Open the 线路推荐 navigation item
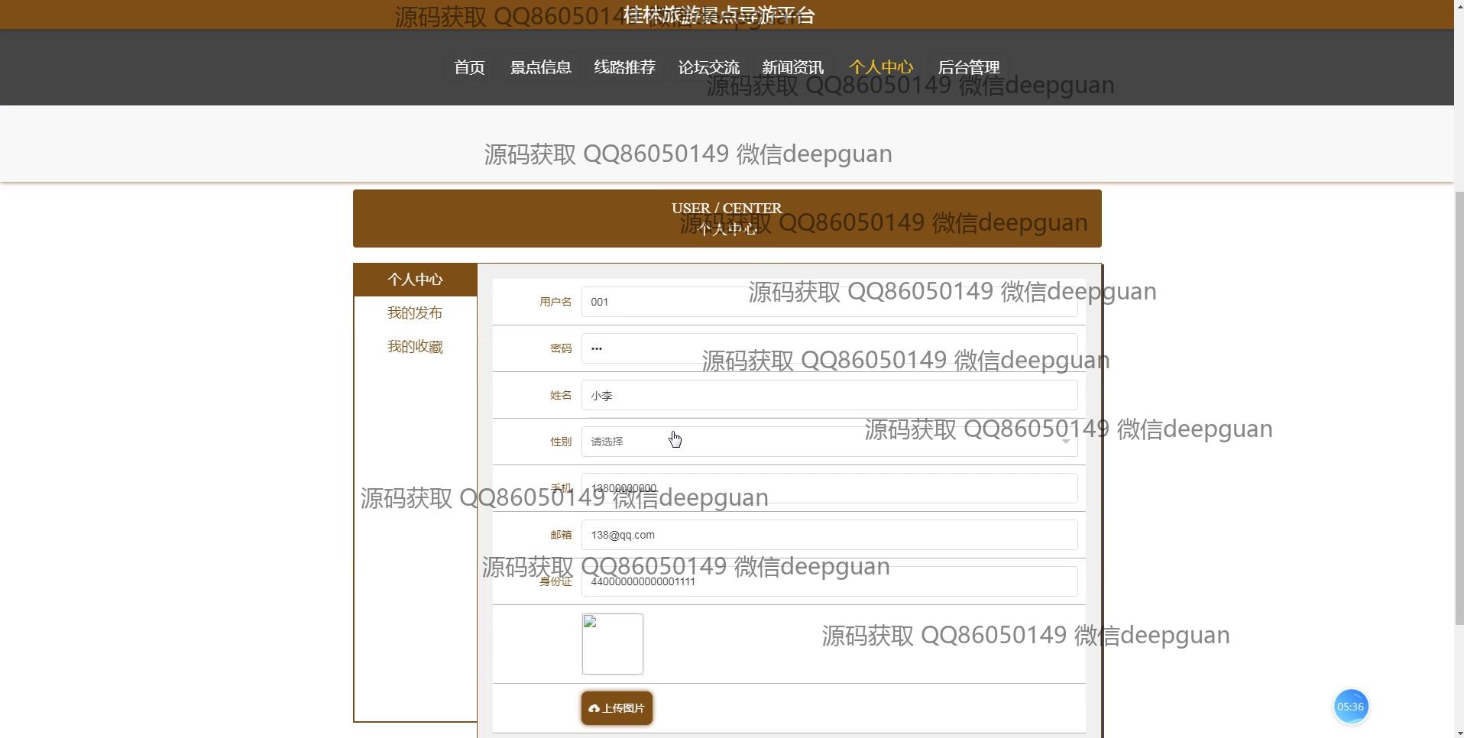This screenshot has width=1464, height=738. [624, 67]
